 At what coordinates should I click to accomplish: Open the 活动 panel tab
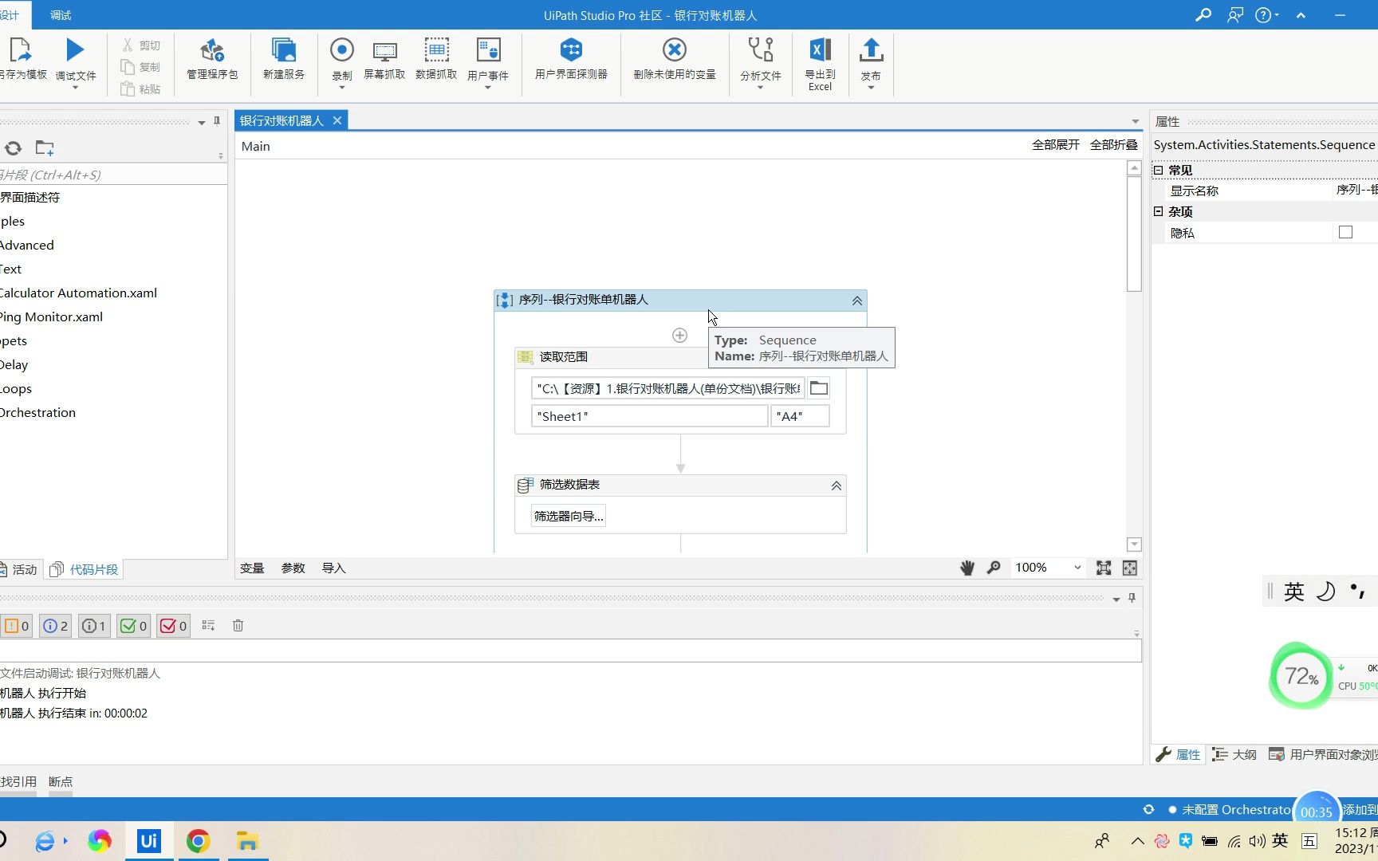click(19, 569)
